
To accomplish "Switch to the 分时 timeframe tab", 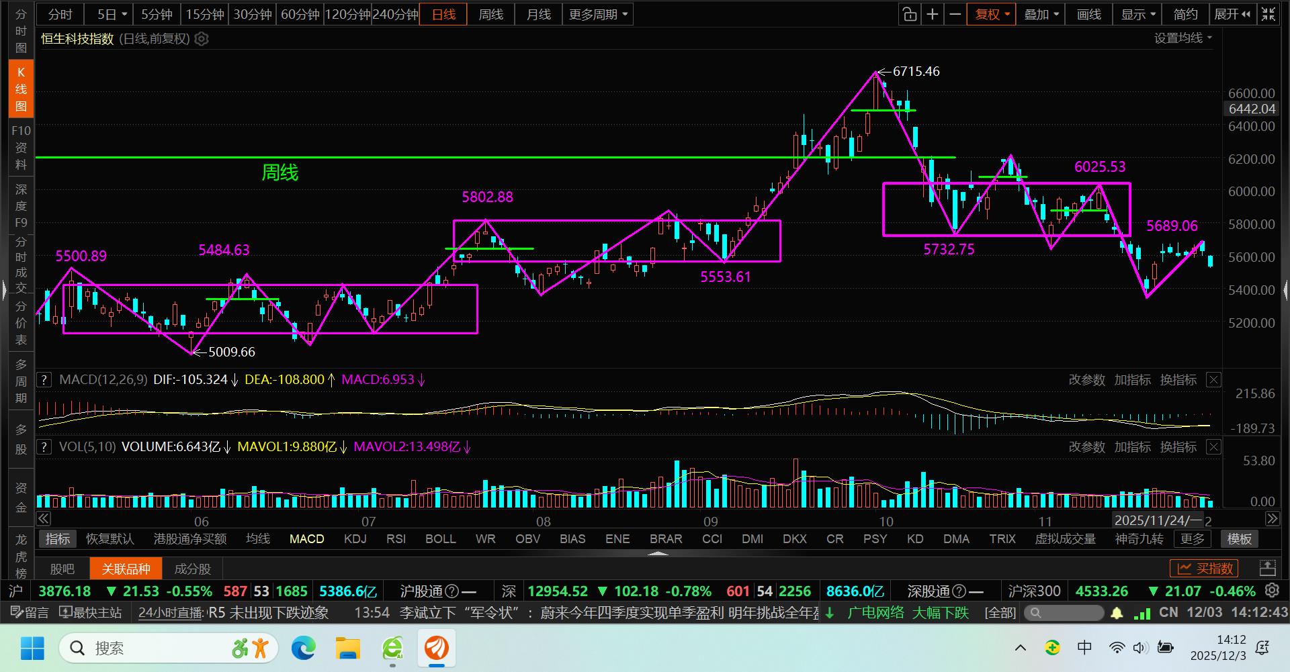I will pos(60,14).
